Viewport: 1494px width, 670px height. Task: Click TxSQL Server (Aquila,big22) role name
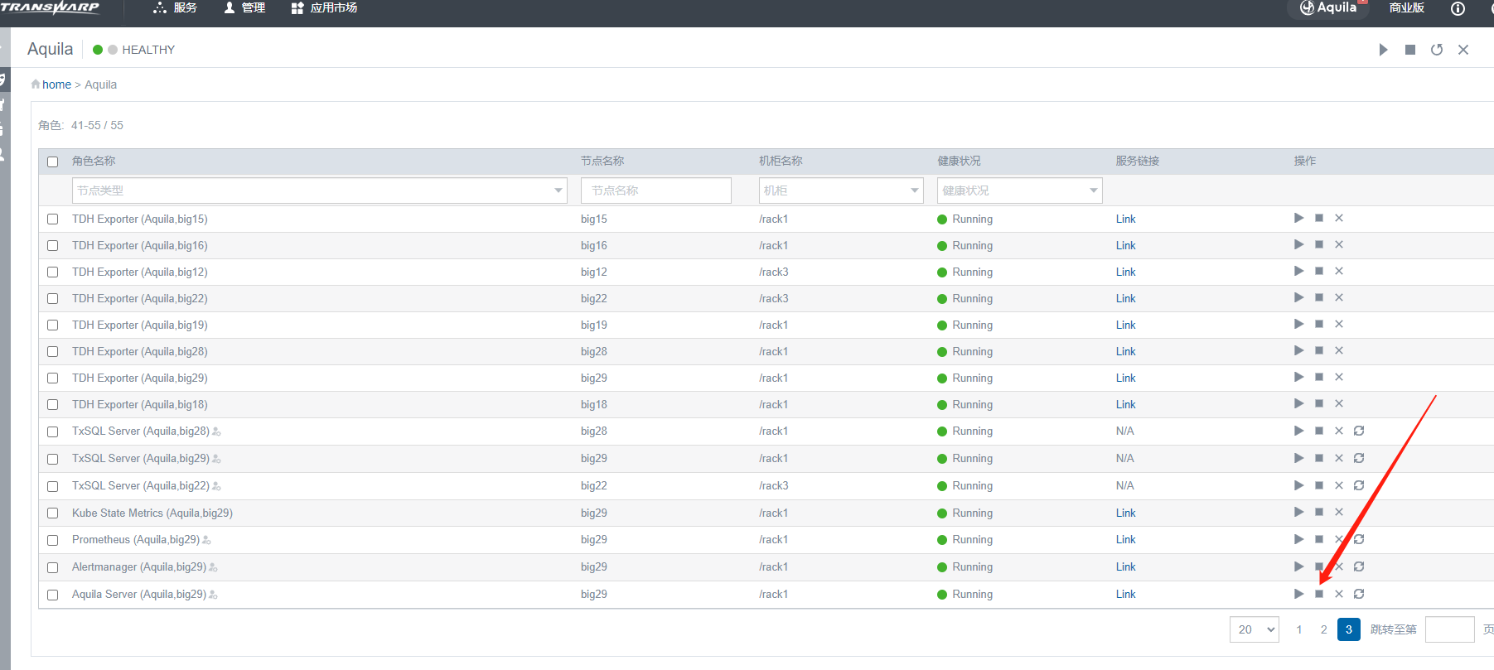(x=141, y=486)
